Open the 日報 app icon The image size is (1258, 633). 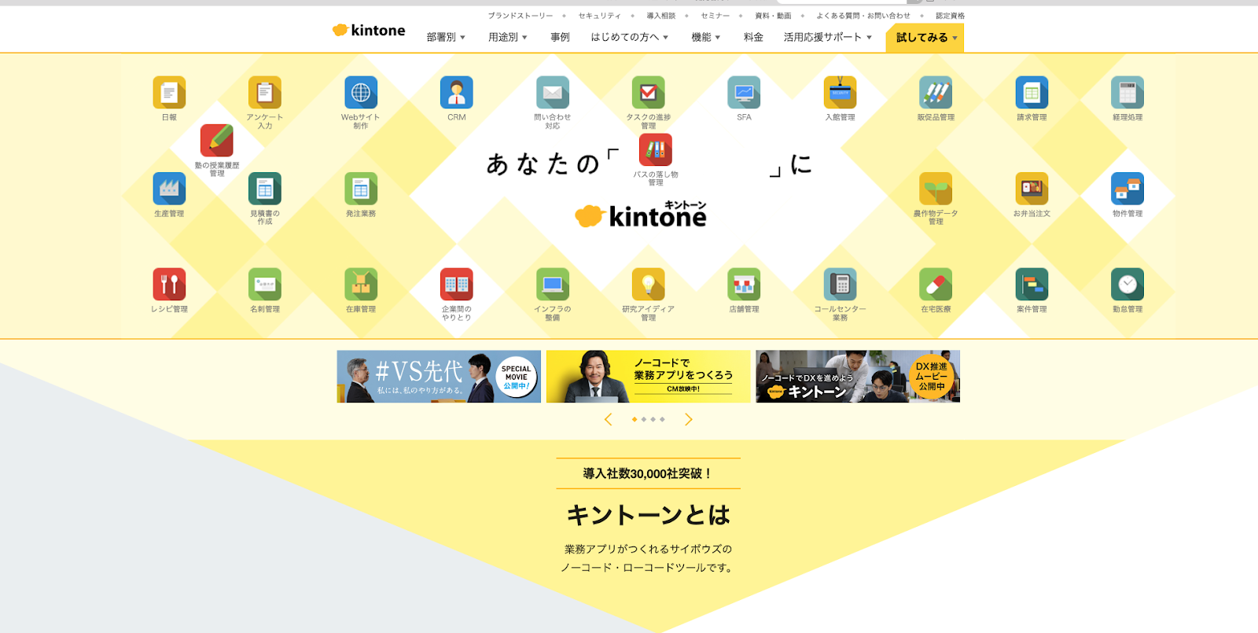[x=169, y=93]
